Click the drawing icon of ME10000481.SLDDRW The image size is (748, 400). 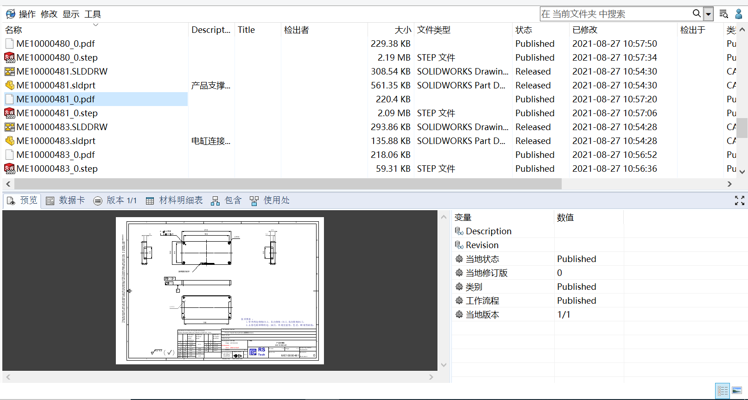click(x=9, y=71)
